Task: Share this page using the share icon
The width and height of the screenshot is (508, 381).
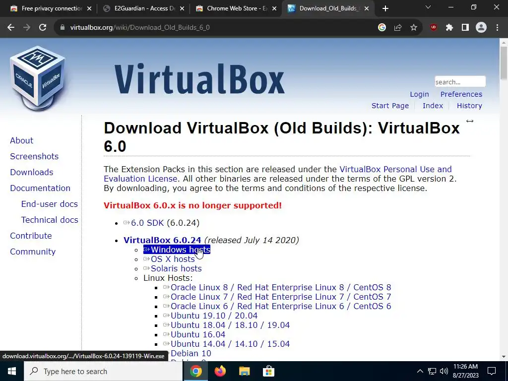Action: (x=398, y=28)
